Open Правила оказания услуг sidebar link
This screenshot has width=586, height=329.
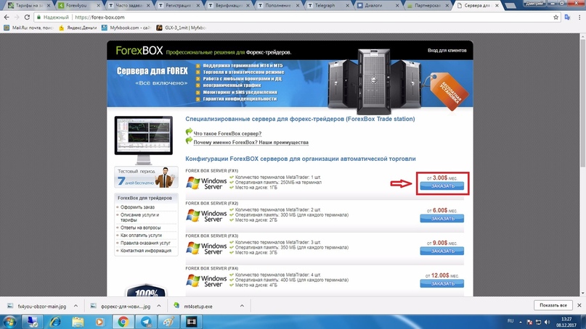coord(145,243)
